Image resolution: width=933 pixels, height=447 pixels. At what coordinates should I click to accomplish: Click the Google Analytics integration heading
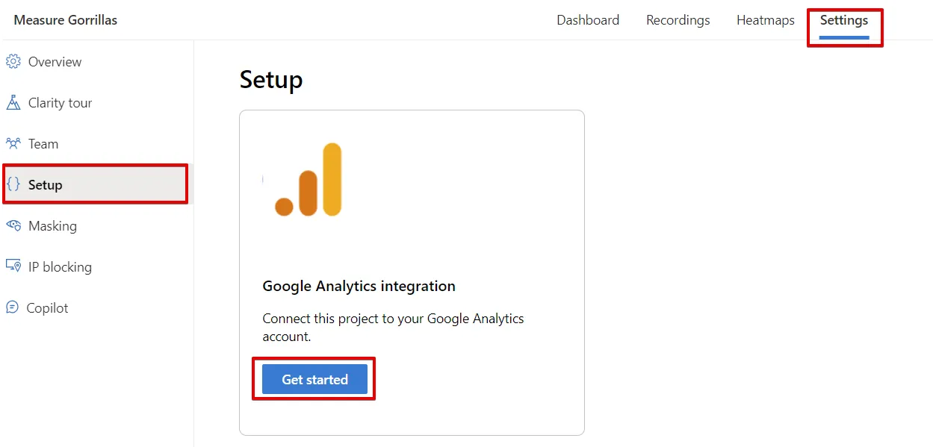pyautogui.click(x=359, y=286)
